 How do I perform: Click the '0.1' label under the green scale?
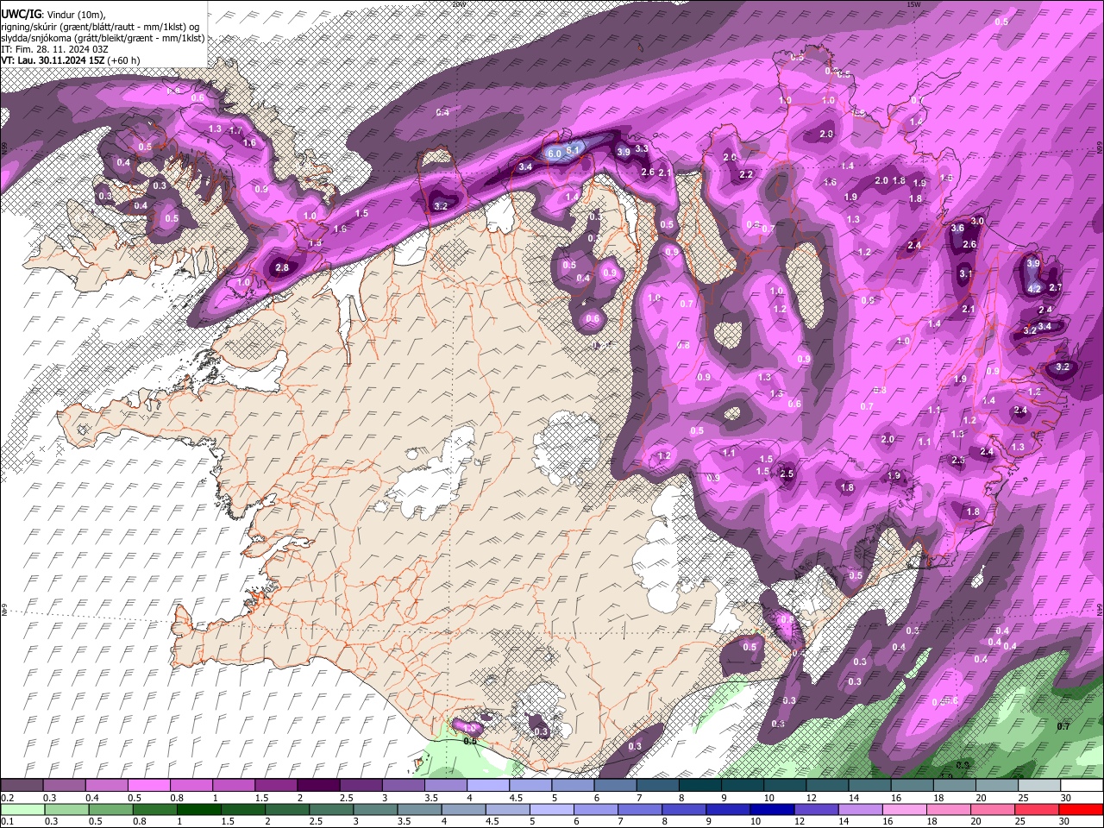[7, 821]
